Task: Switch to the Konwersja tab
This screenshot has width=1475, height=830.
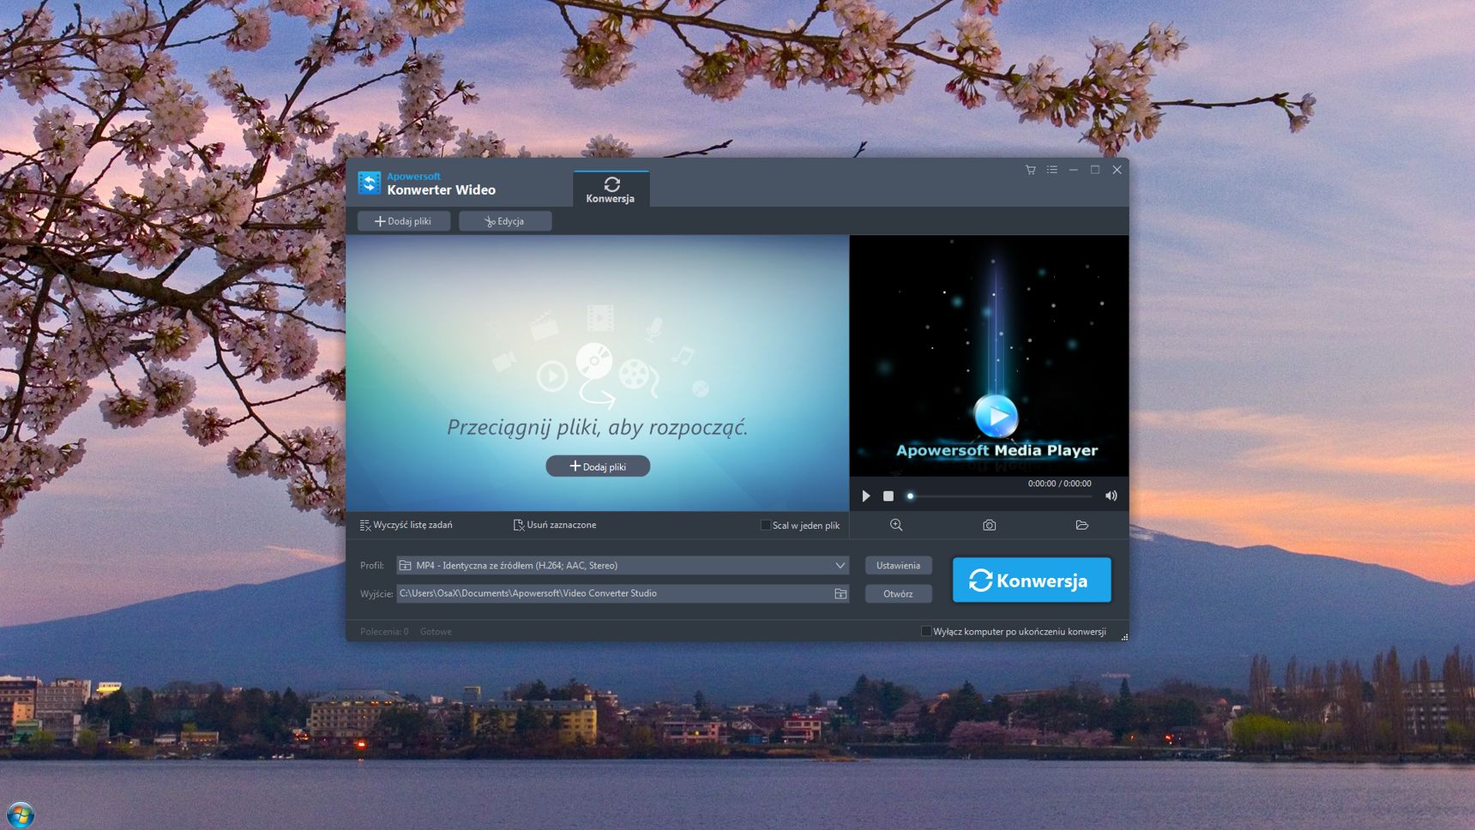Action: coord(611,189)
